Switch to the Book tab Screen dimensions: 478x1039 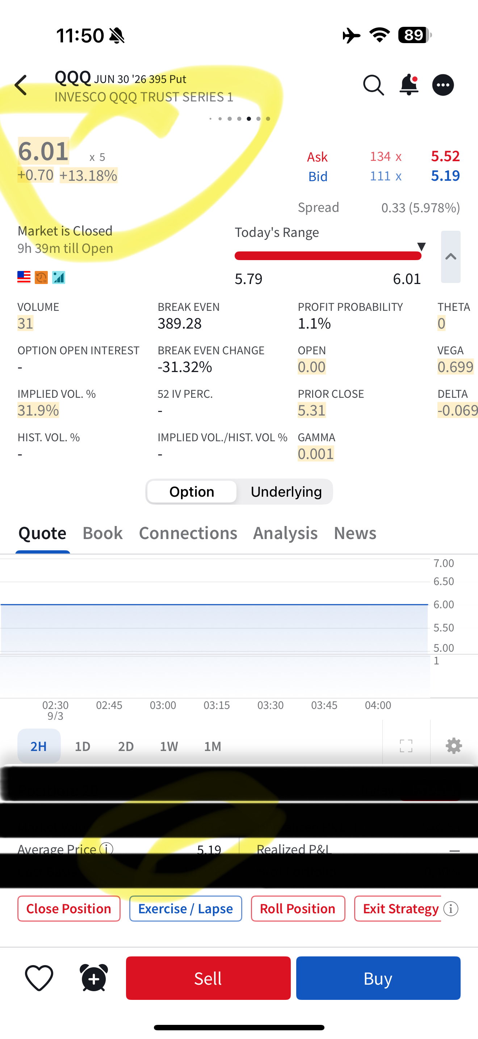tap(102, 533)
